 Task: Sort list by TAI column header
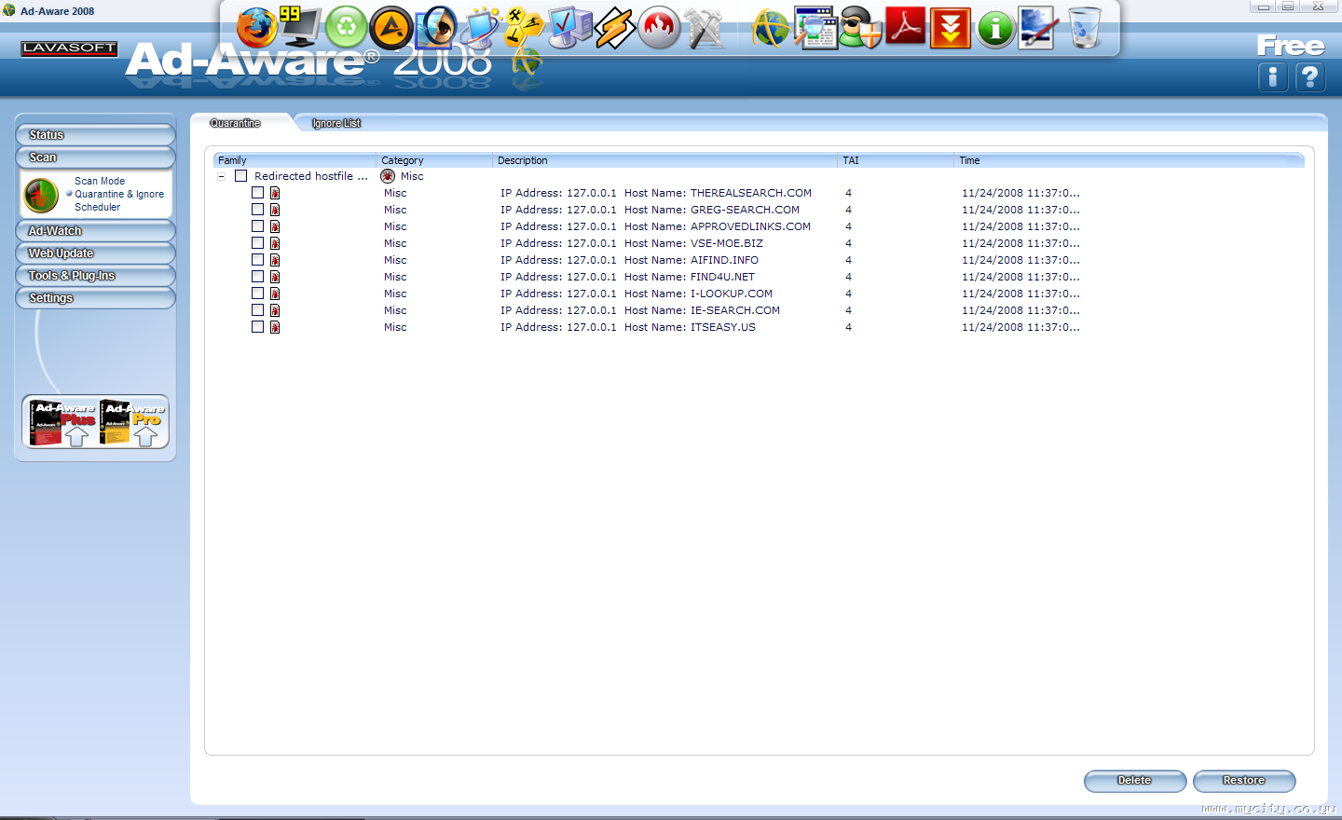pyautogui.click(x=896, y=160)
